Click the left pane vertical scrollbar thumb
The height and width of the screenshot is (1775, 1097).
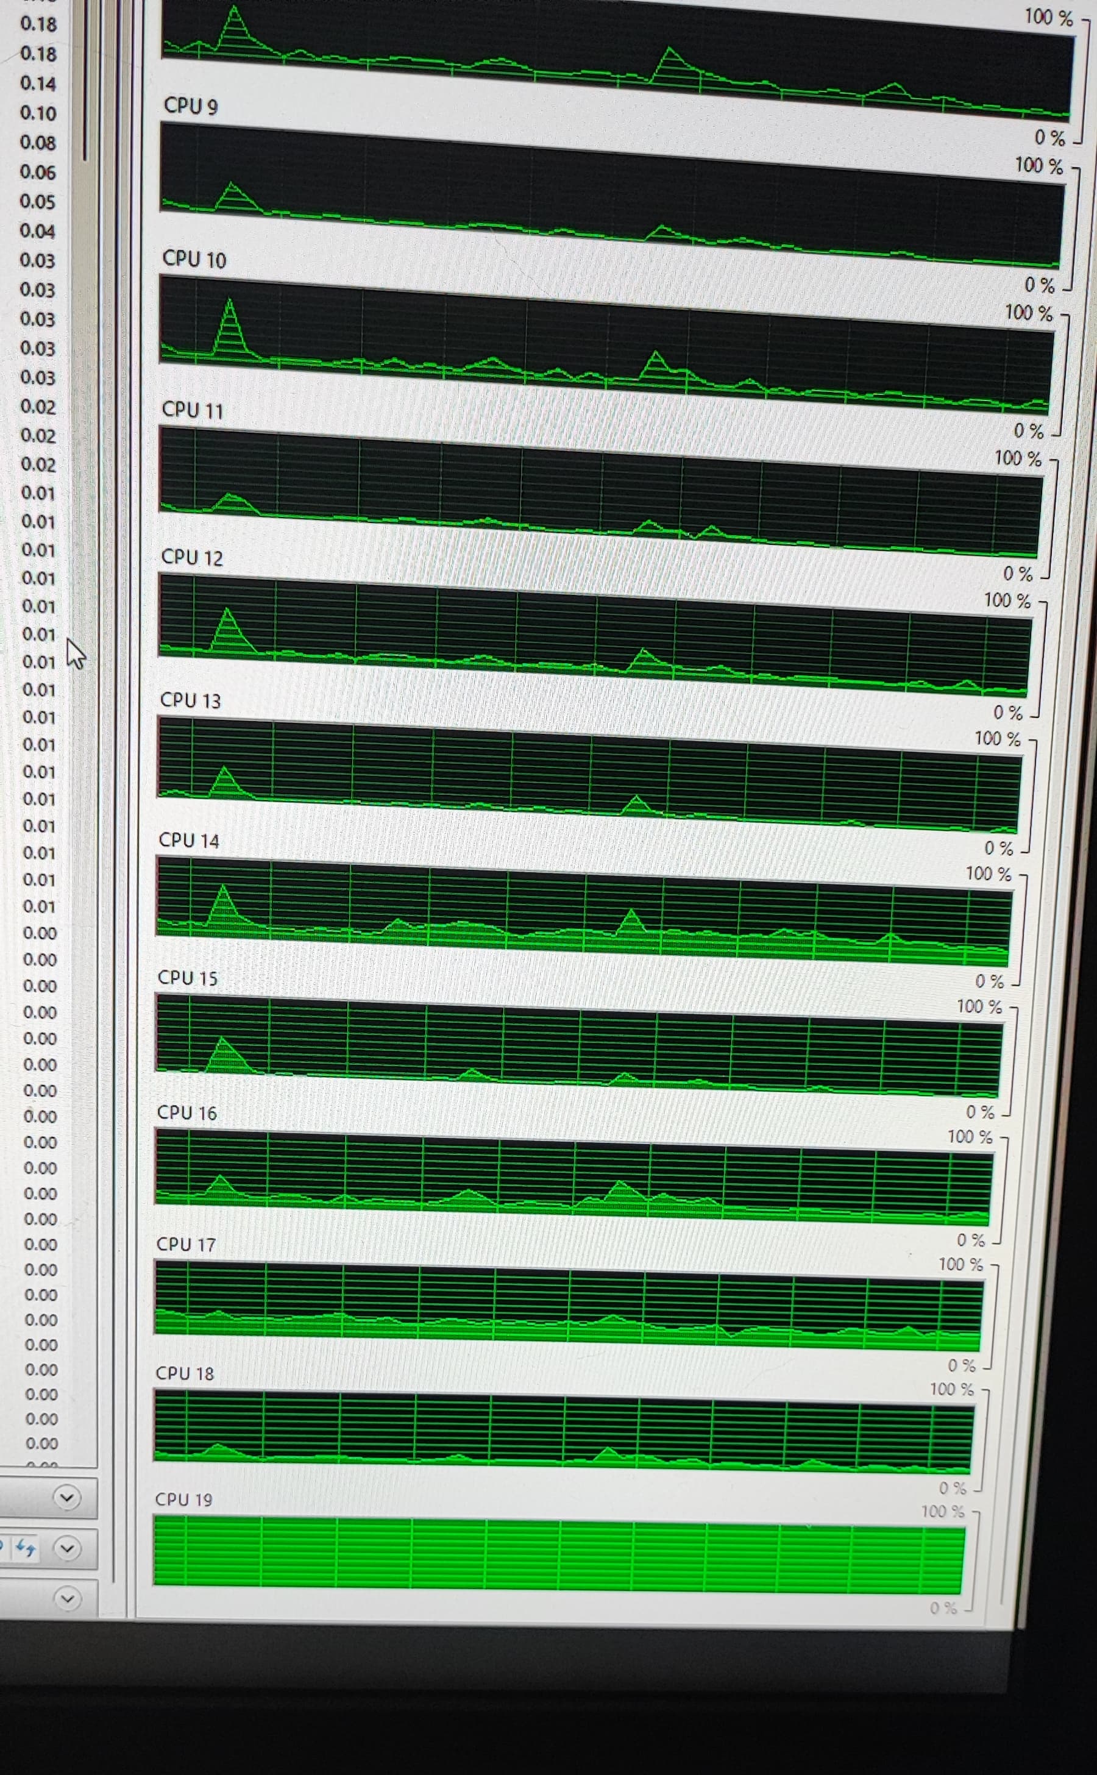coord(85,80)
